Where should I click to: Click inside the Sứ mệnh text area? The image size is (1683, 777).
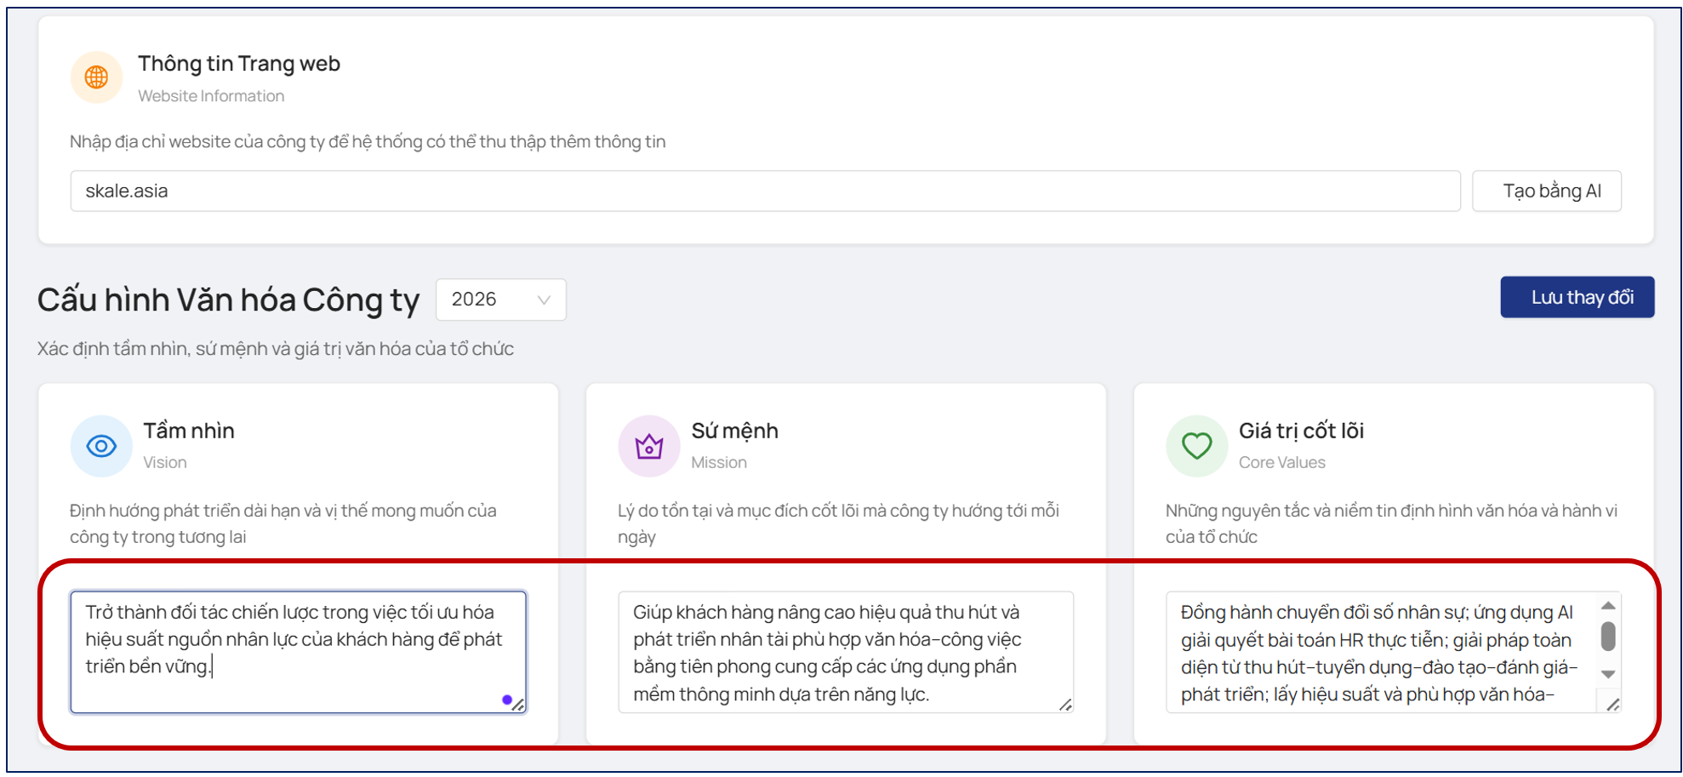point(846,652)
